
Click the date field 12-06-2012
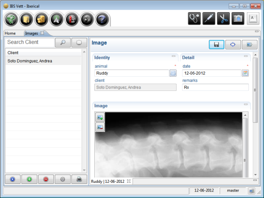pyautogui.click(x=212, y=73)
